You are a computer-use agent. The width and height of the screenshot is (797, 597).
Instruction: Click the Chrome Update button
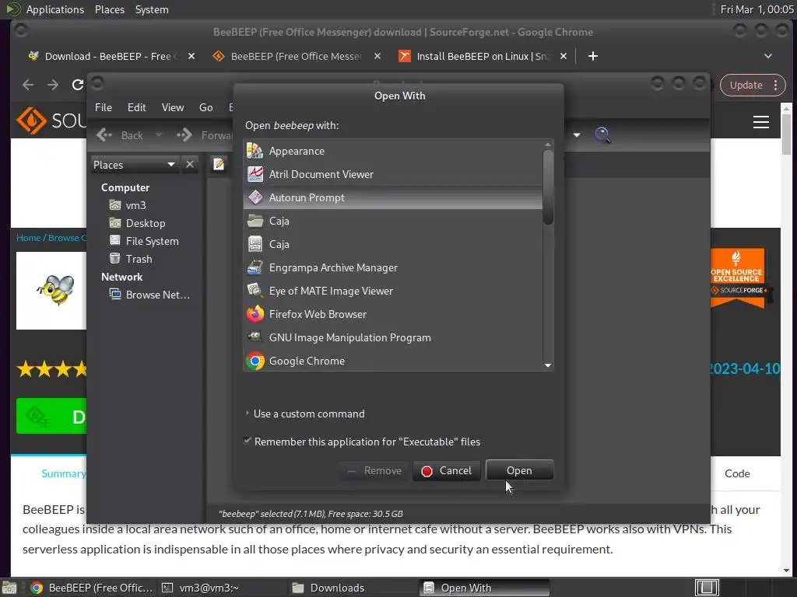(746, 85)
